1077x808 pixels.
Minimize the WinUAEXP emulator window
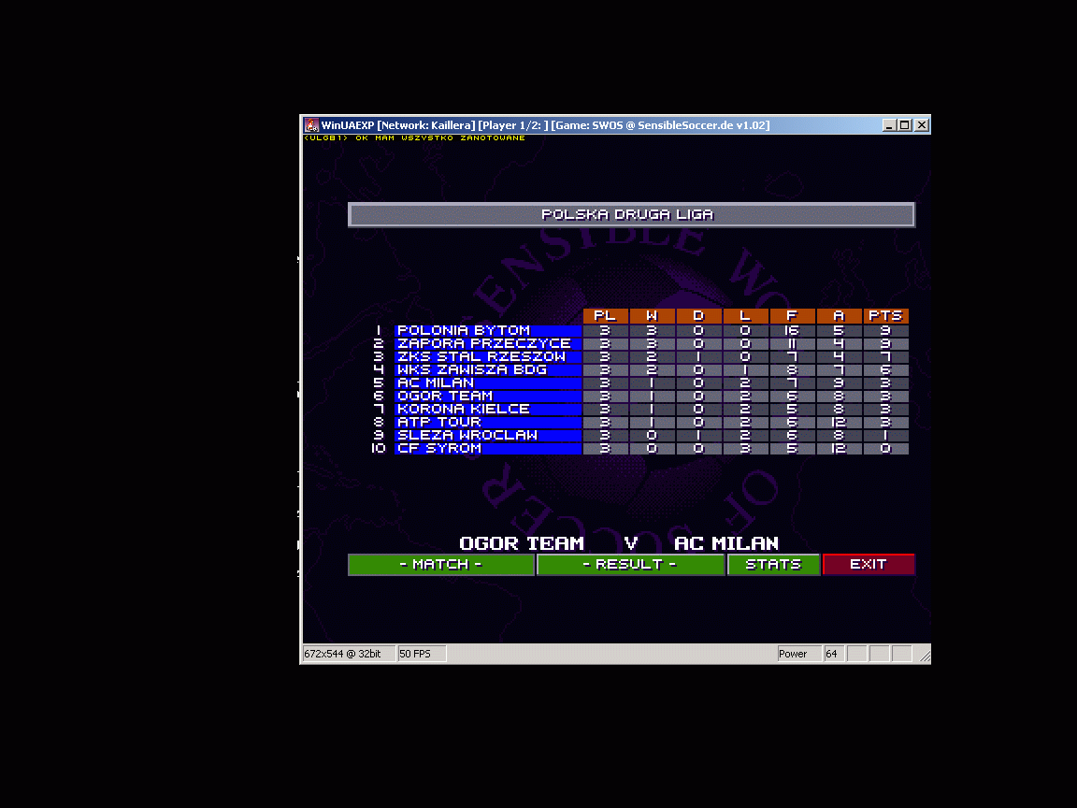click(889, 125)
